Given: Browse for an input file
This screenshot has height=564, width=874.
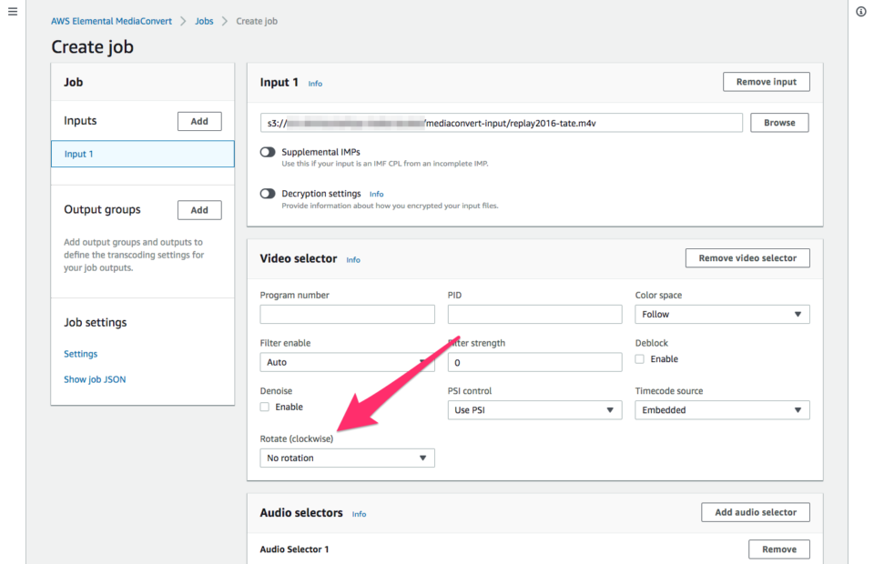Looking at the screenshot, I should [x=779, y=122].
